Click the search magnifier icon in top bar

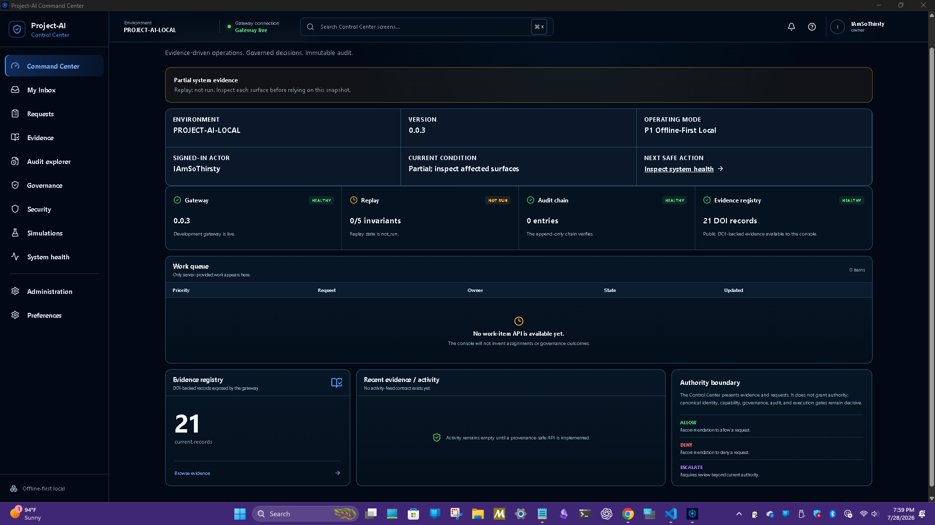(310, 27)
